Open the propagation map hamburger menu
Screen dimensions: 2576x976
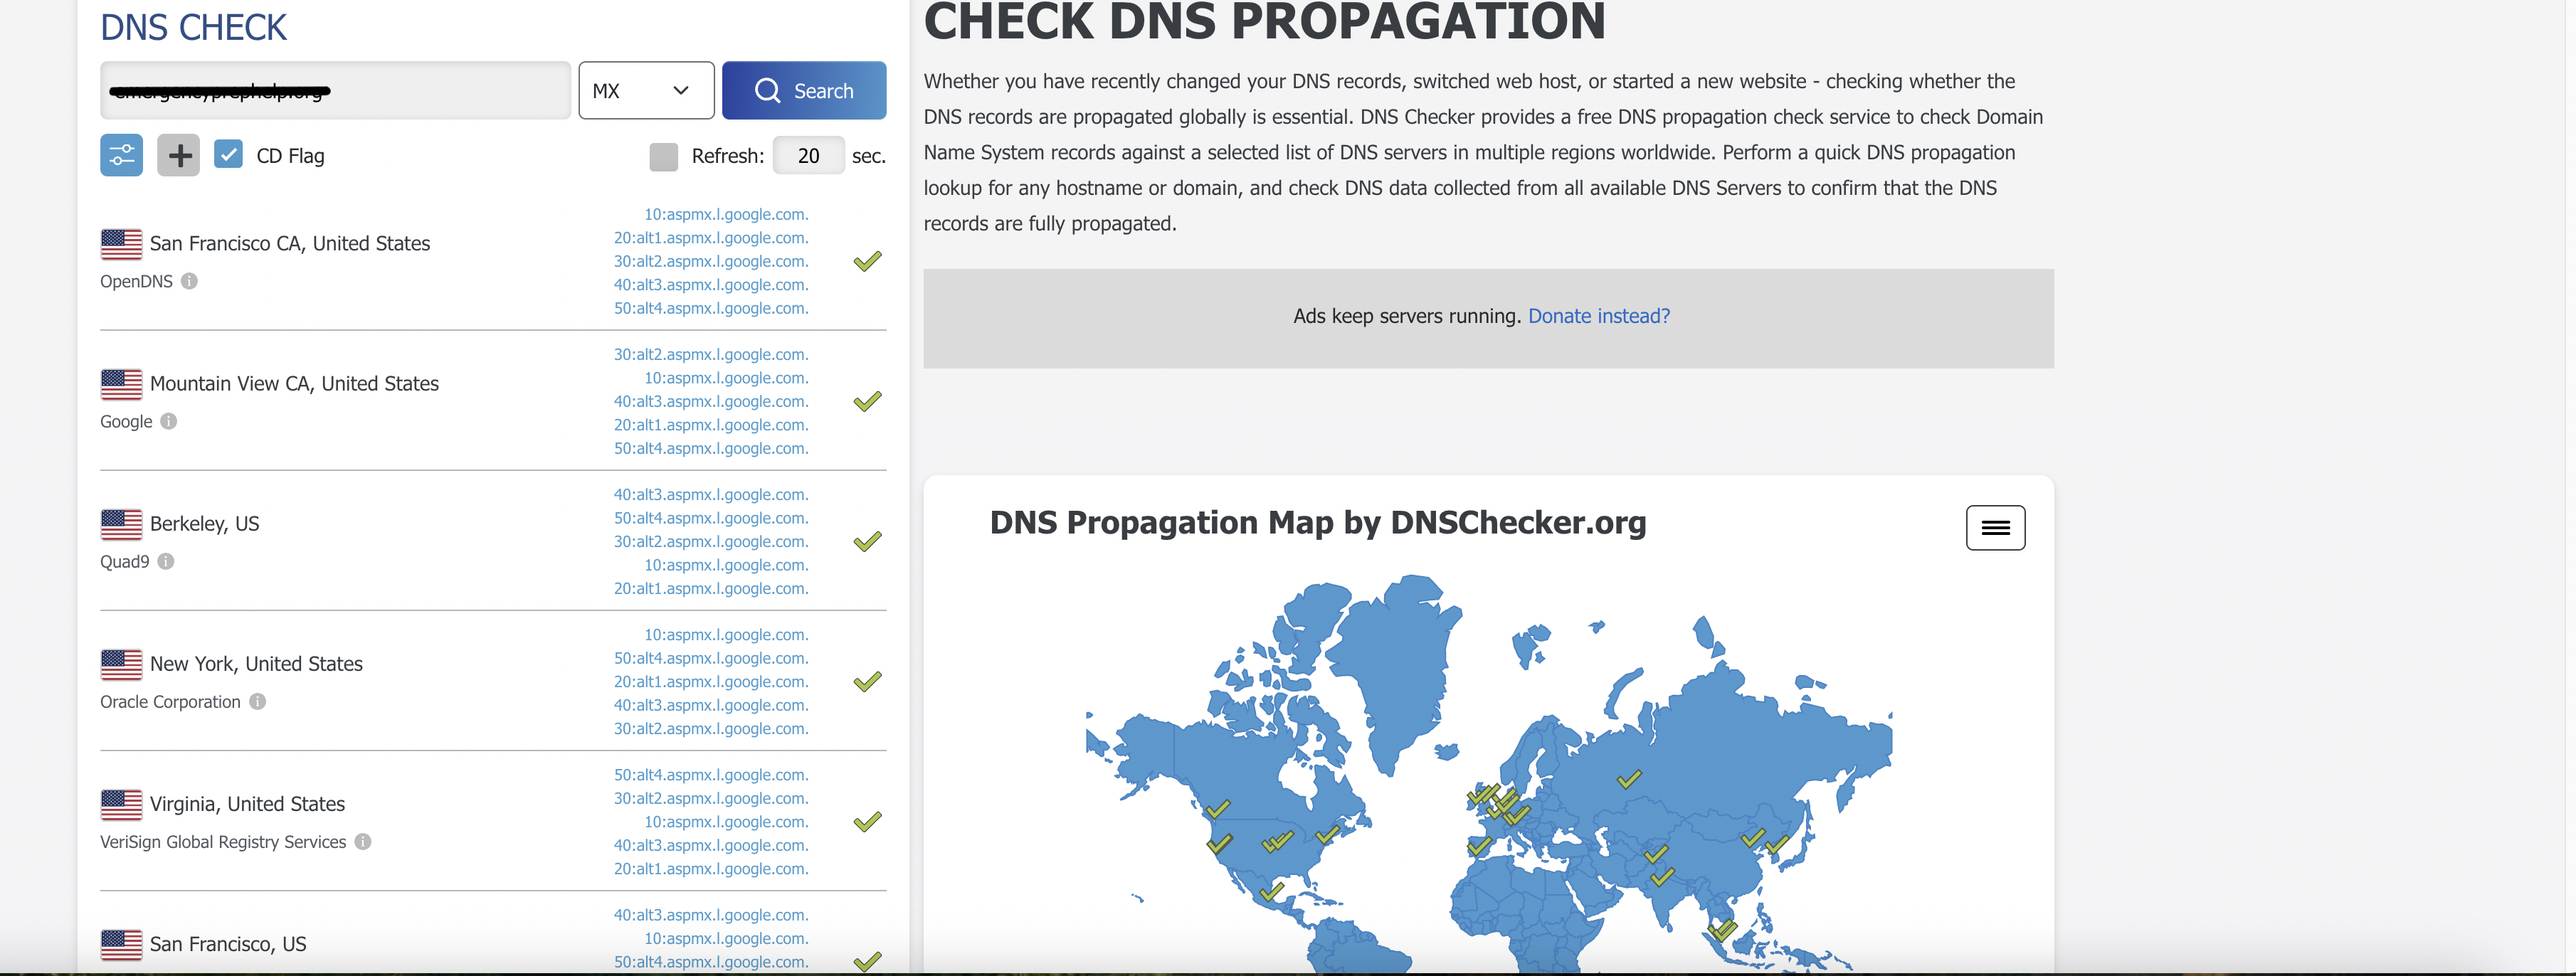click(1995, 527)
